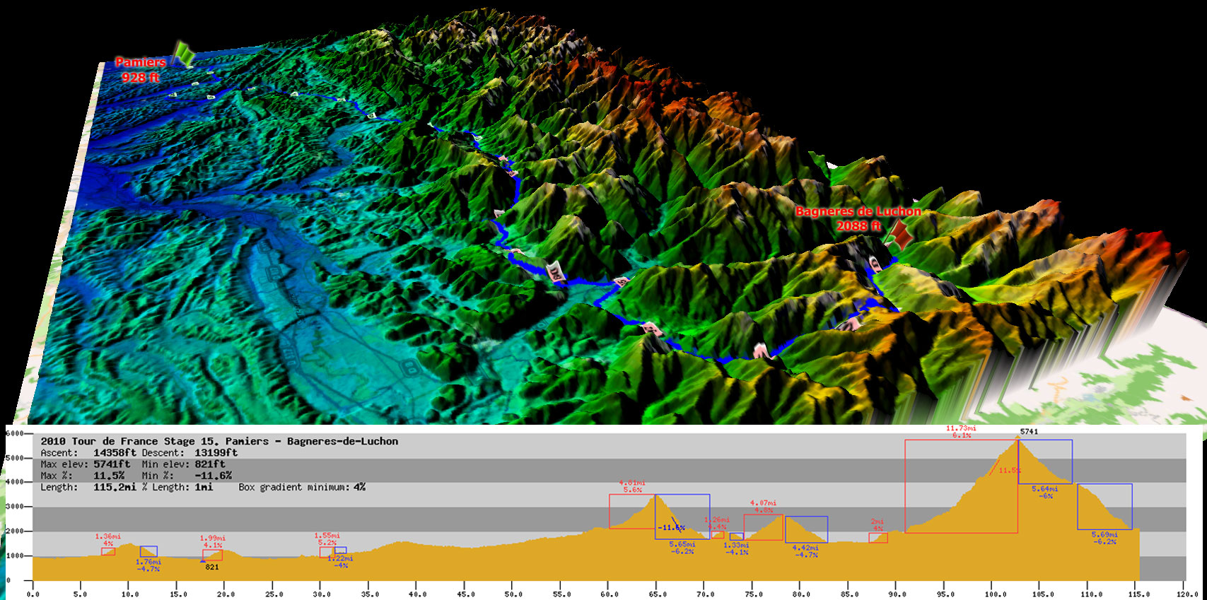
Task: Click the 100.0 tick on distance axis
Action: coord(994,594)
